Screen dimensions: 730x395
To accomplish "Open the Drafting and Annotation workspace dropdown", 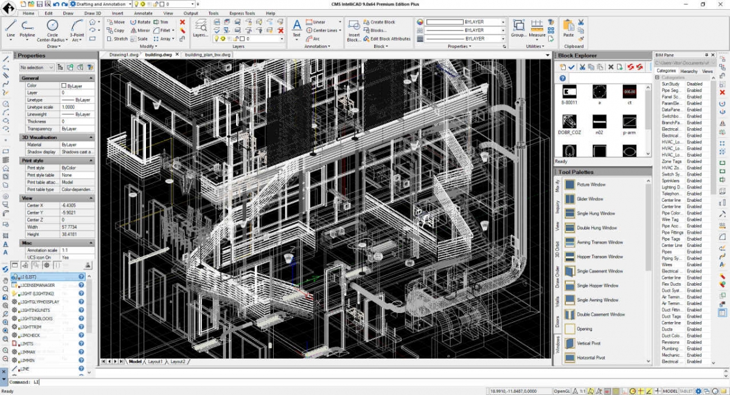I will (129, 4).
